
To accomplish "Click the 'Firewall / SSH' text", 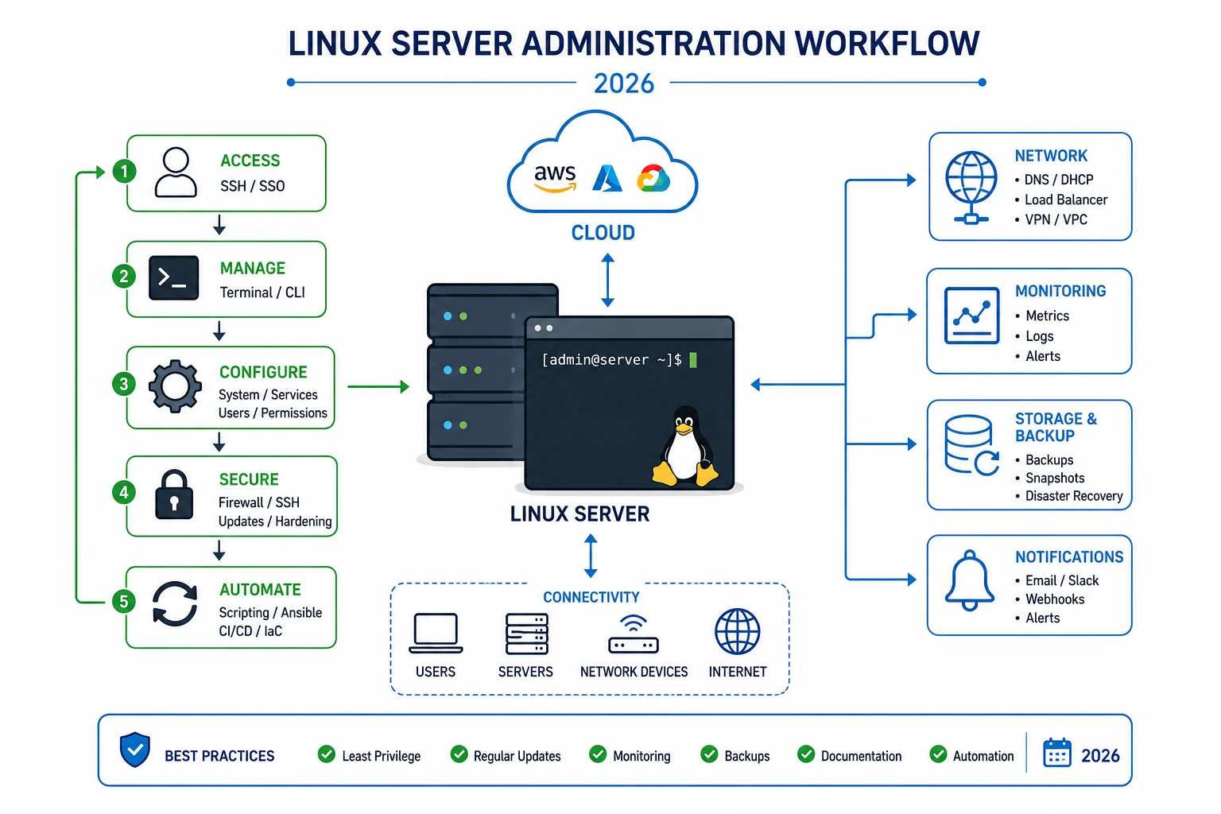I will [x=259, y=502].
